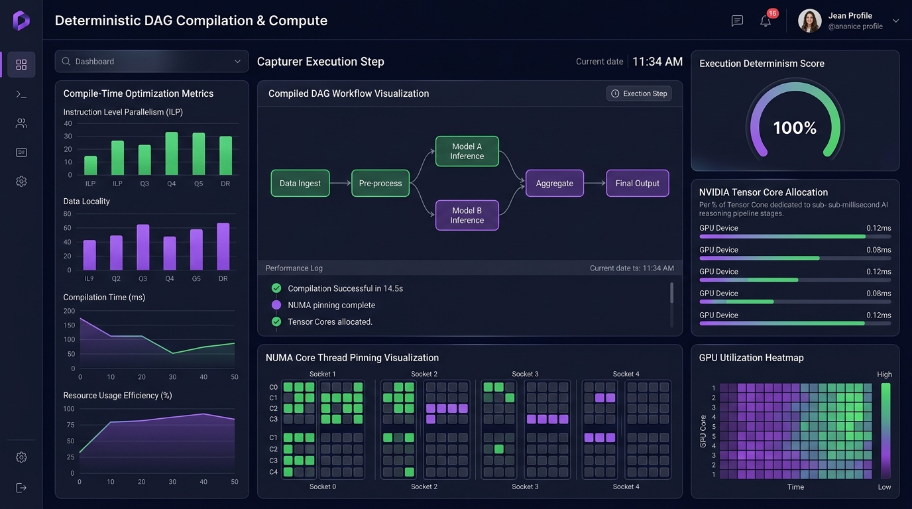Click the logout icon at sidebar bottom
Image resolution: width=912 pixels, height=509 pixels.
pyautogui.click(x=21, y=488)
